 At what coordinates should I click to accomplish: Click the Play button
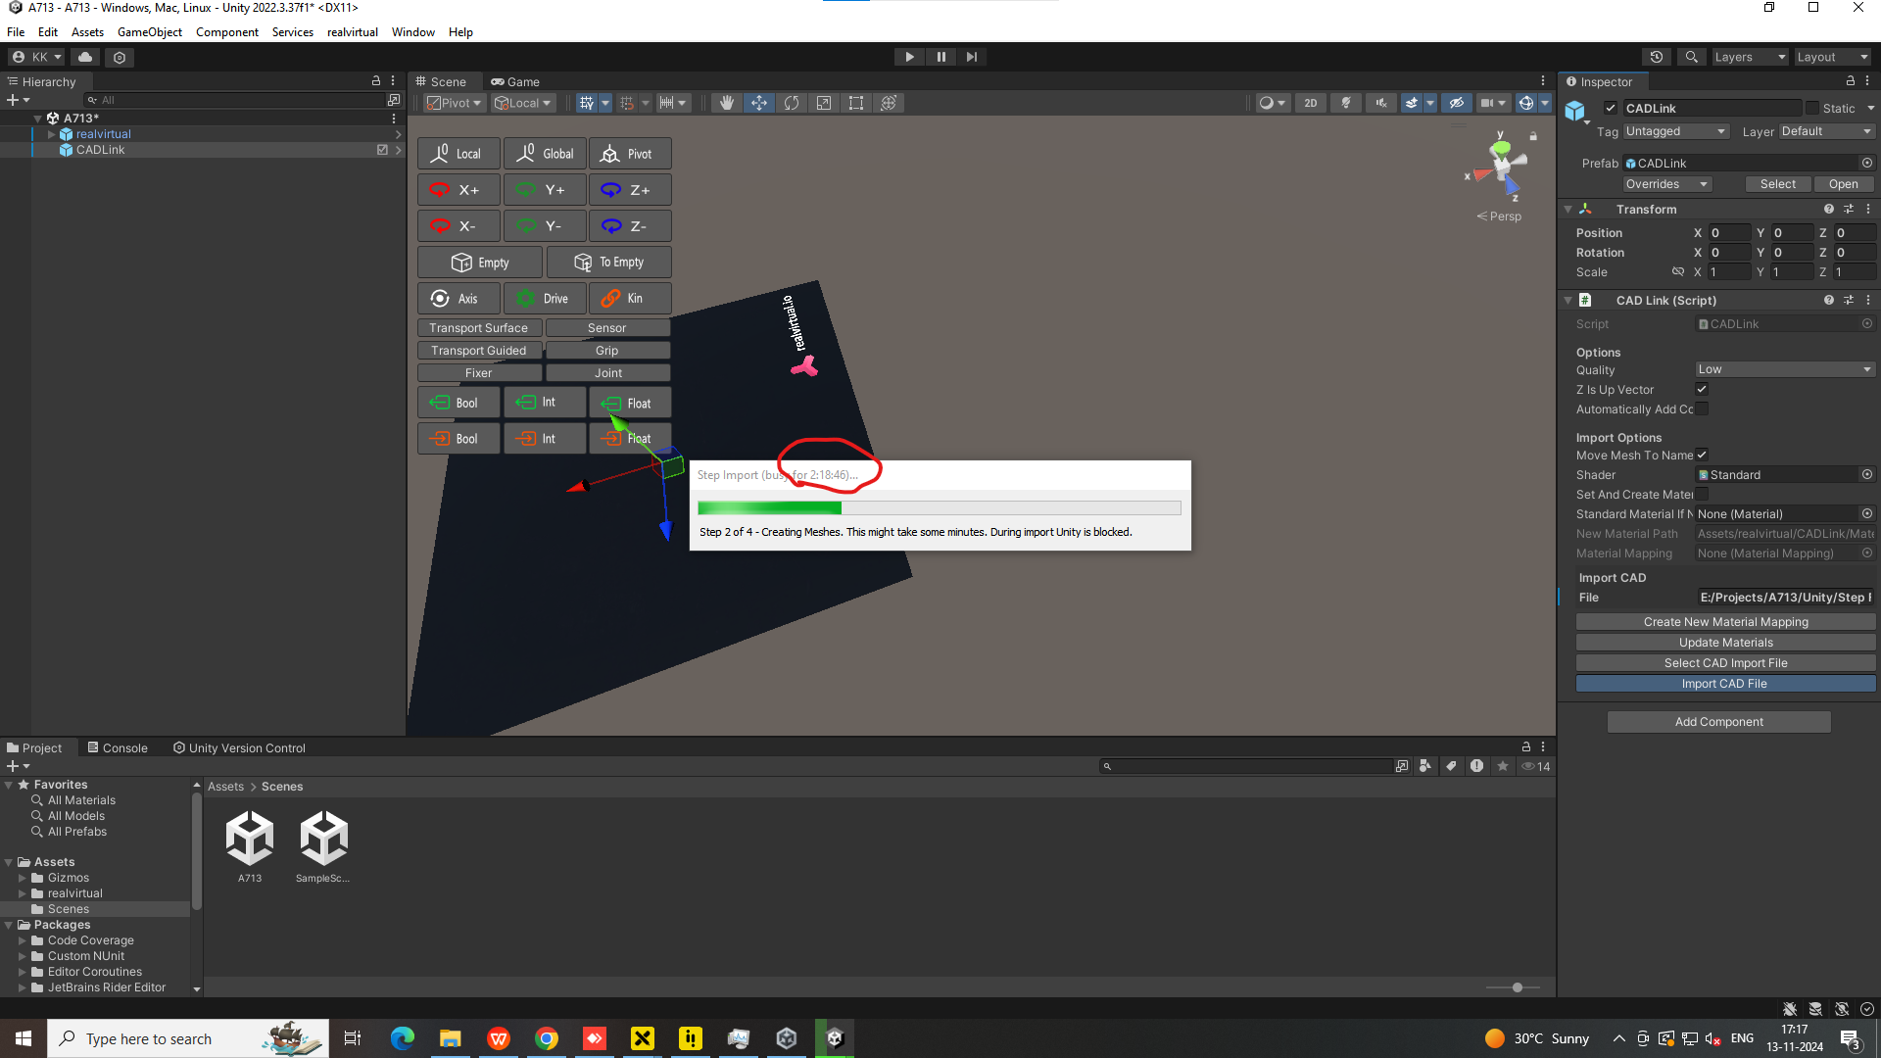click(909, 57)
